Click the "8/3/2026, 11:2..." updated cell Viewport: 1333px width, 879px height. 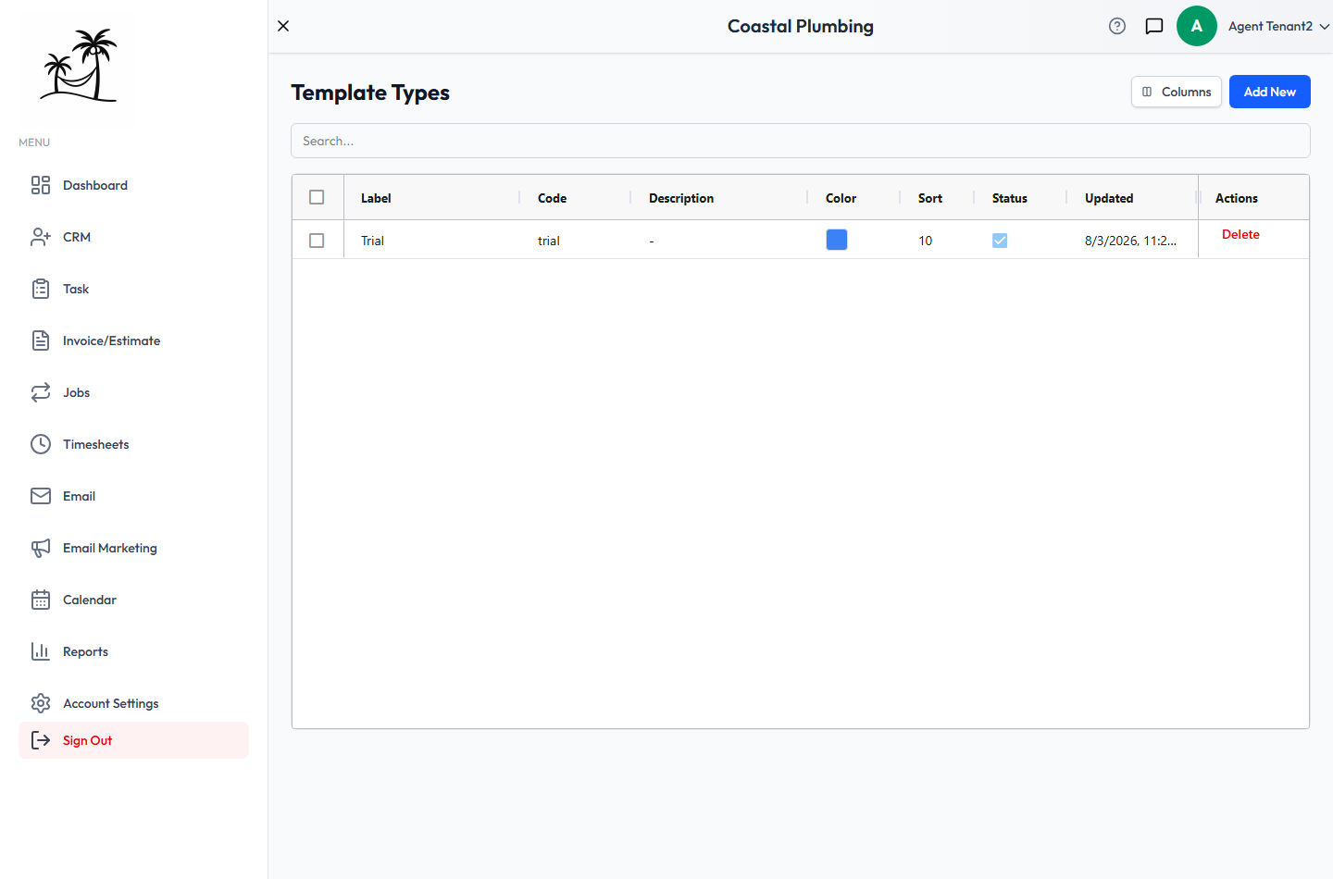tap(1130, 241)
